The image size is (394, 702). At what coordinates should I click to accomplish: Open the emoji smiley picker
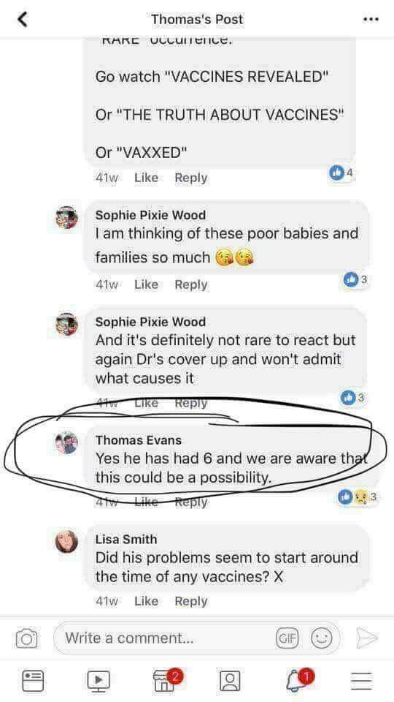point(321,638)
